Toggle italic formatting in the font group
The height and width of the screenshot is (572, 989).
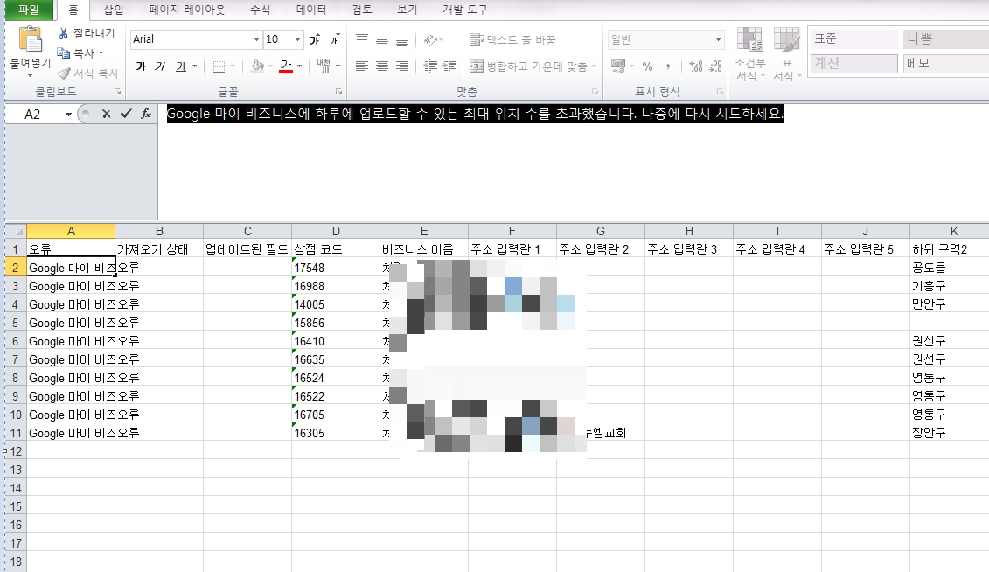coord(160,66)
